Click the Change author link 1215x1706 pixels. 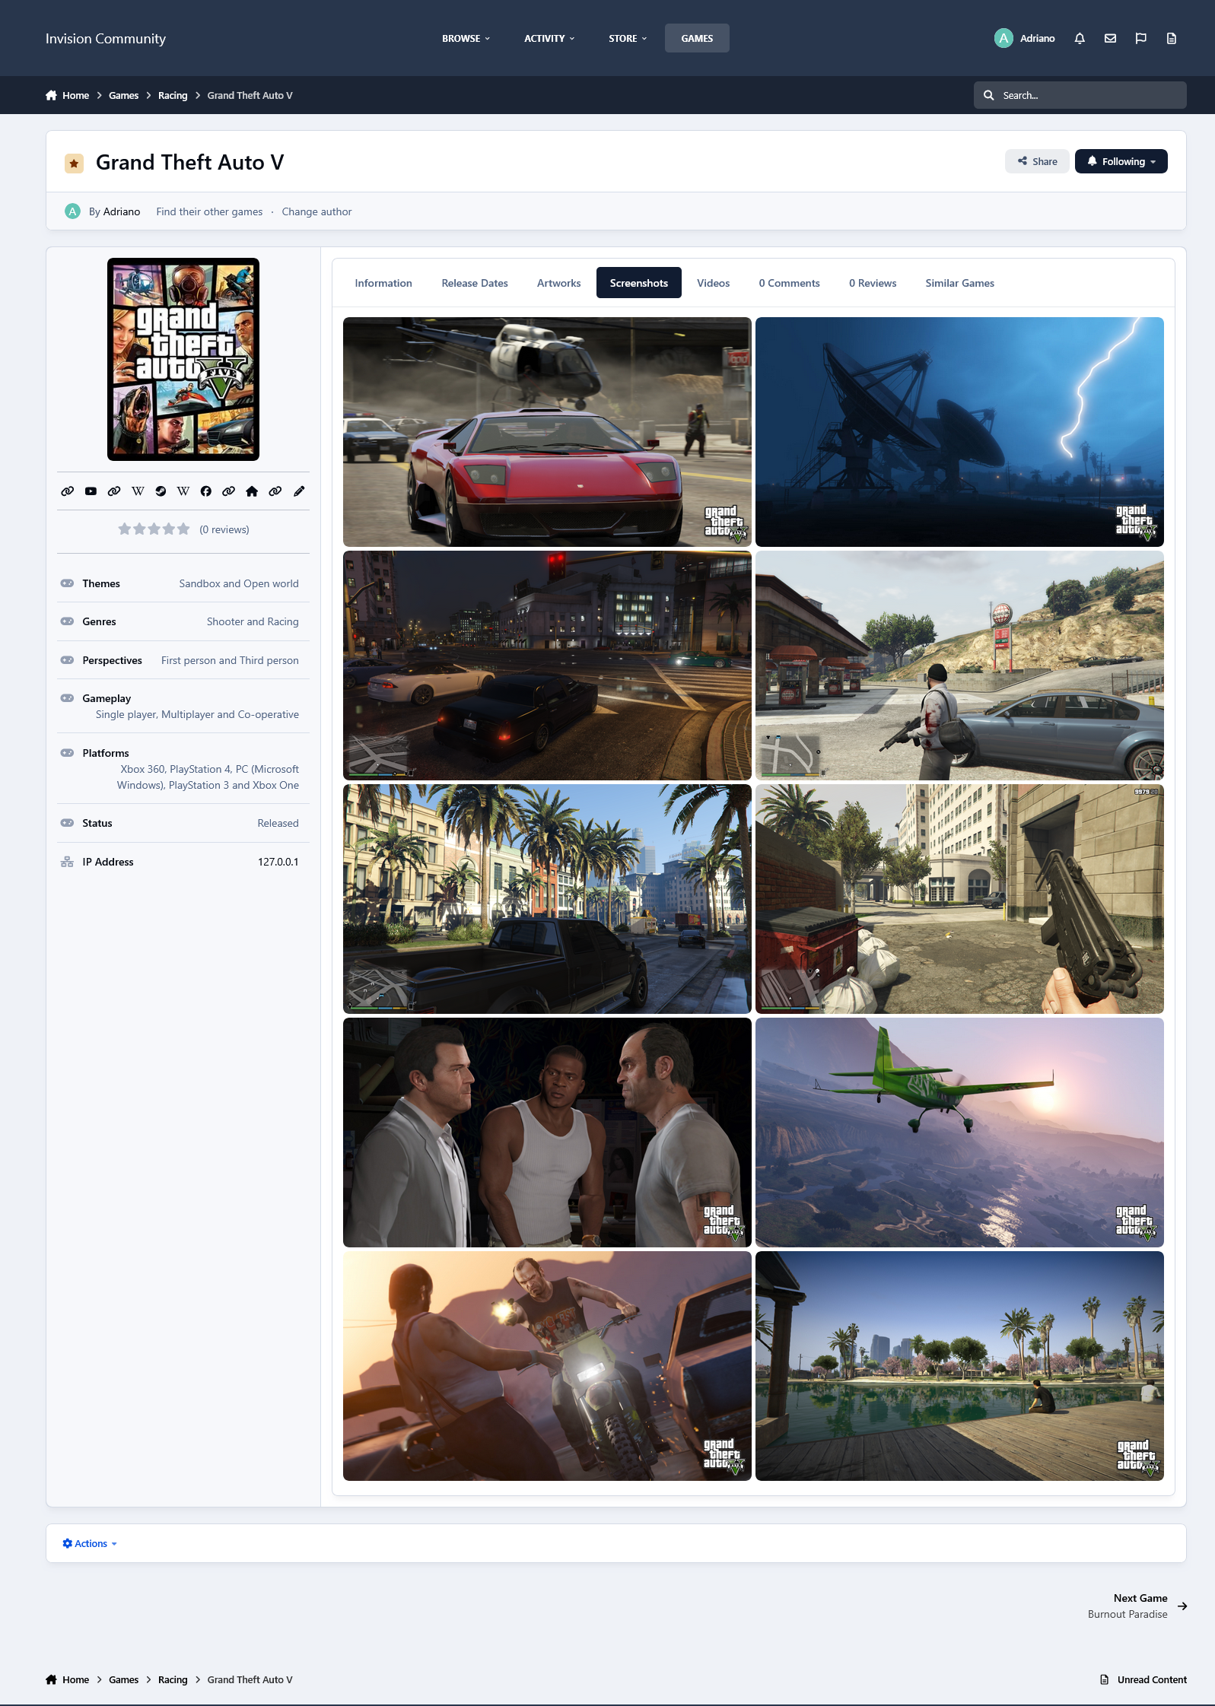316,211
